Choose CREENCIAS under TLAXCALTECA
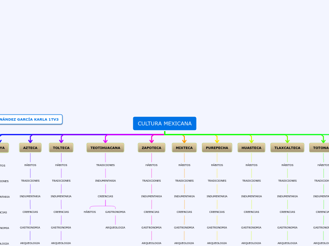This screenshot has height=246, width=329. coord(287,212)
